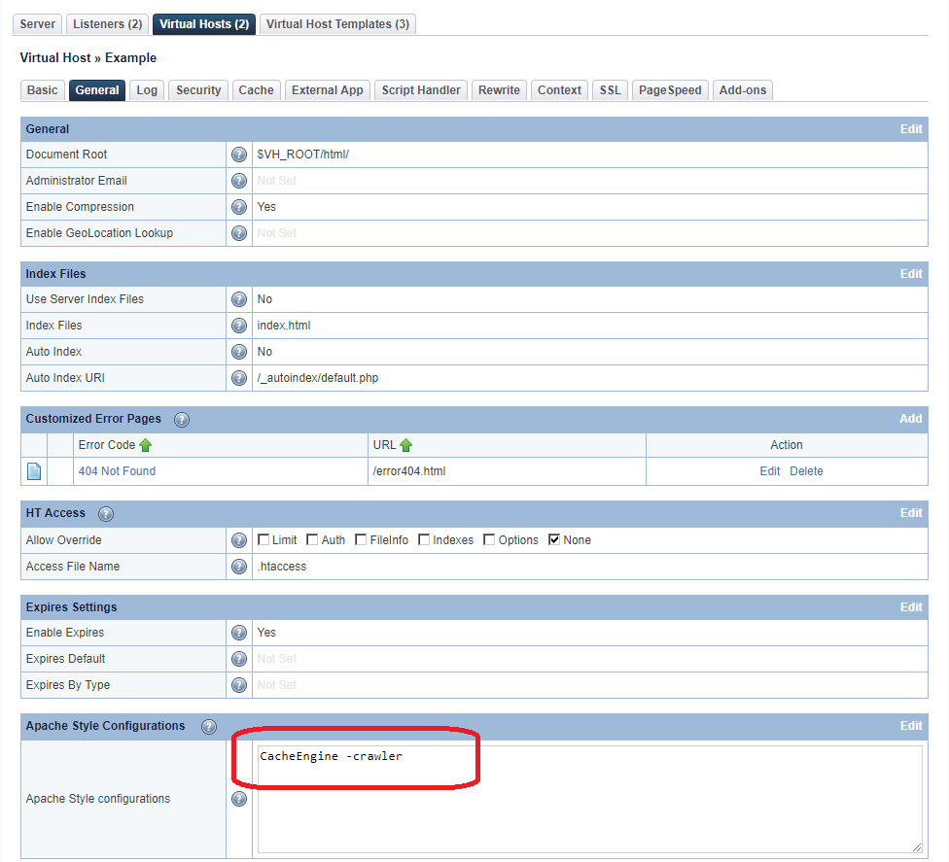949x862 pixels.
Task: Select the Virtual Hosts (2) tab
Action: (x=204, y=24)
